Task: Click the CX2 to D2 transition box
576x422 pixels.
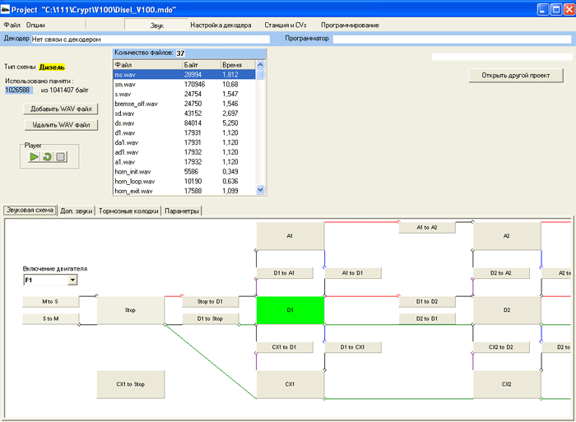Action: click(x=501, y=347)
